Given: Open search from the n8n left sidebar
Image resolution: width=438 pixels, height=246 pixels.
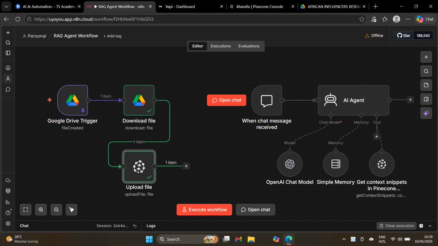Looking at the screenshot, I should tap(8, 43).
